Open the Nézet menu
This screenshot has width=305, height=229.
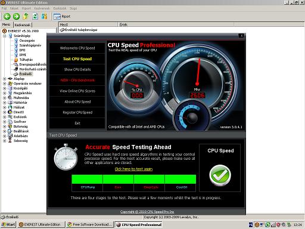pos(14,8)
